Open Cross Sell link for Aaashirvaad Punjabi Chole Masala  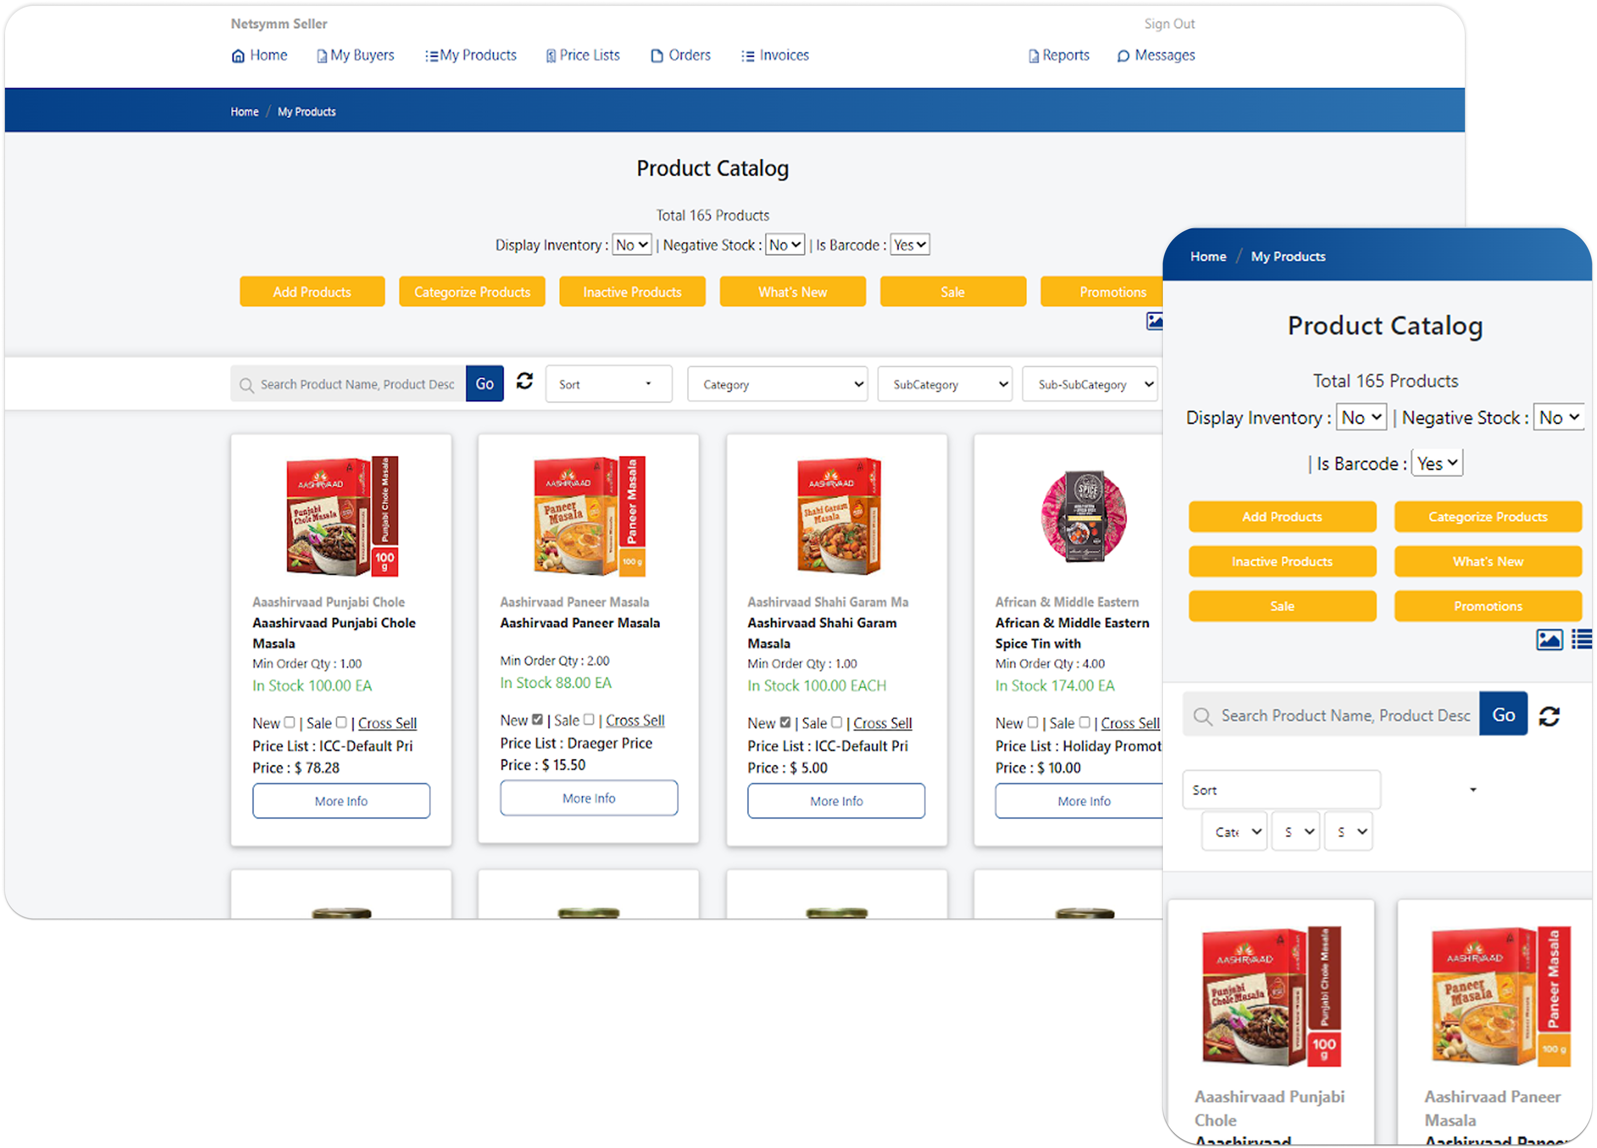pos(387,723)
